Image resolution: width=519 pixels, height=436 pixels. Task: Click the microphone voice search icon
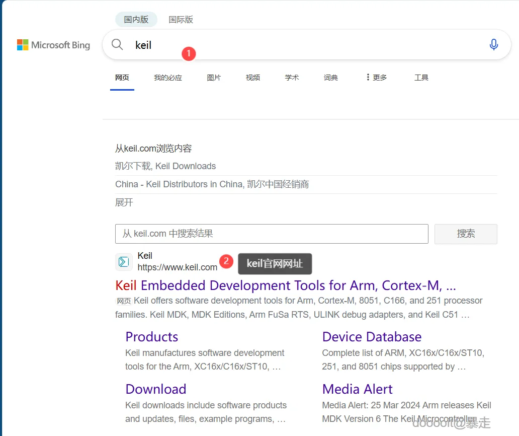point(493,45)
